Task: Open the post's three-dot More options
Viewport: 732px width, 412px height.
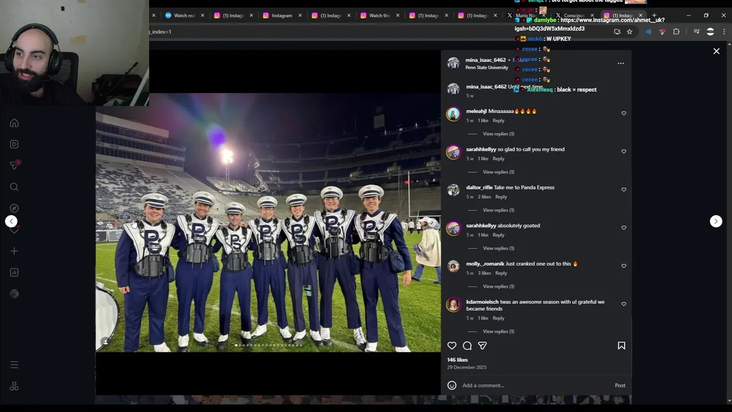Action: (620, 64)
